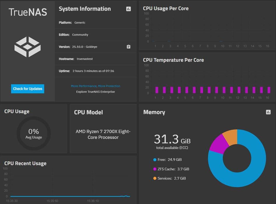Click the magenta ZFS Cache donut segment

pyautogui.click(x=218, y=144)
